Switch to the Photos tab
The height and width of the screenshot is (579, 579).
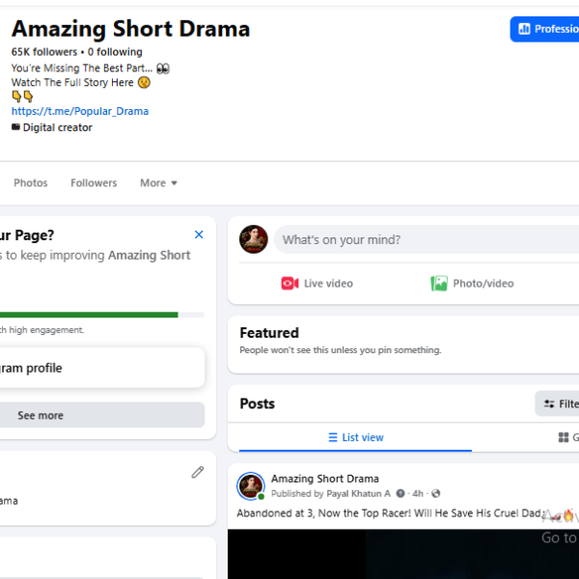pyautogui.click(x=31, y=182)
